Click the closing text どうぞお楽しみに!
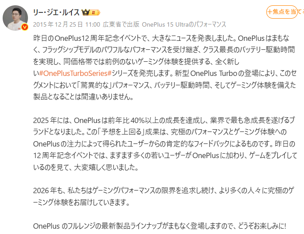 [x=262, y=226]
